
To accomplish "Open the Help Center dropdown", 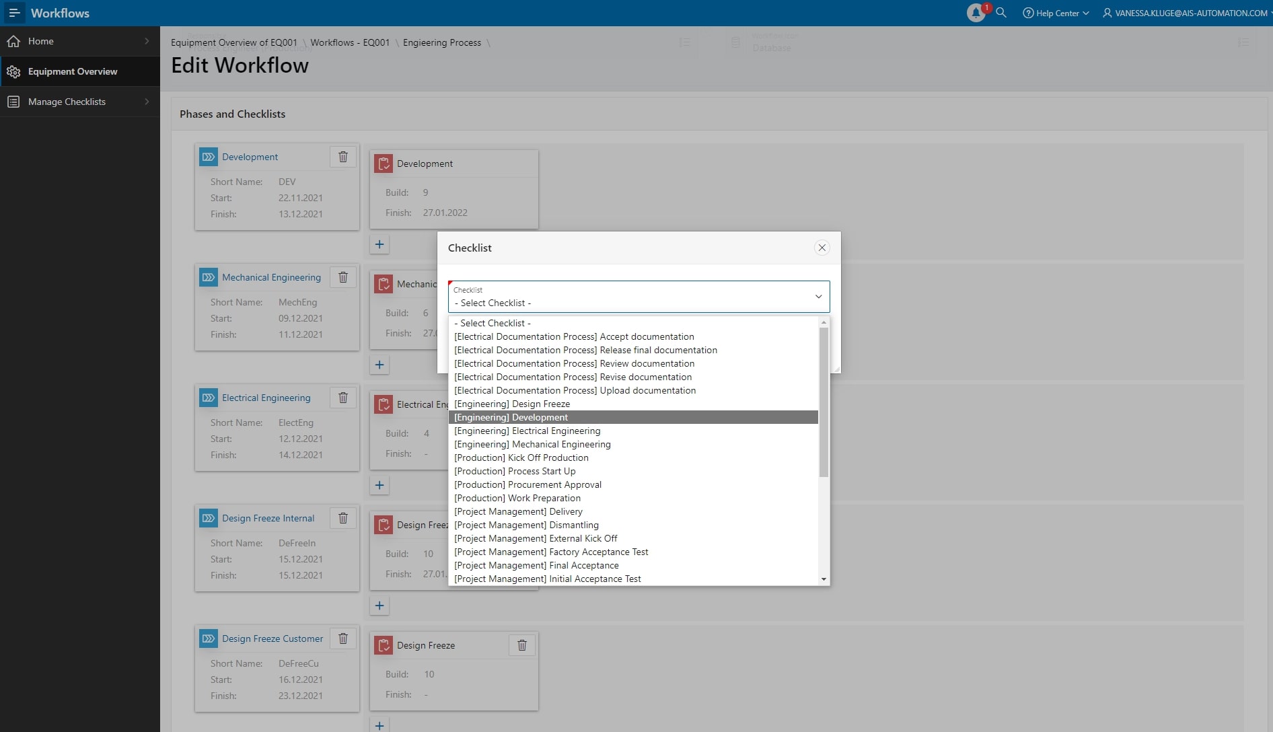I will [1056, 13].
